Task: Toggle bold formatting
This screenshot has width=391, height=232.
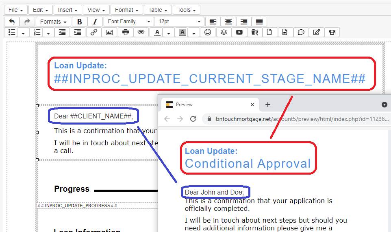Action: [80, 22]
